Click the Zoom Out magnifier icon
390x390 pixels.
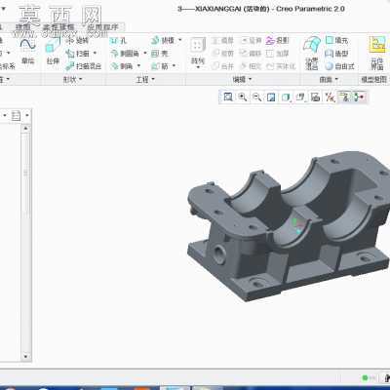256,97
